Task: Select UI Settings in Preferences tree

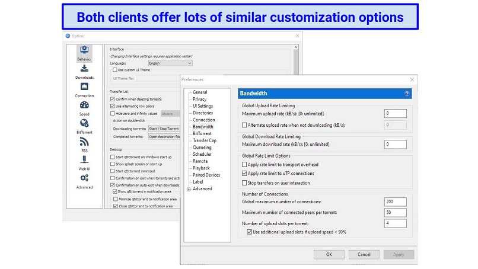Action: [x=203, y=106]
